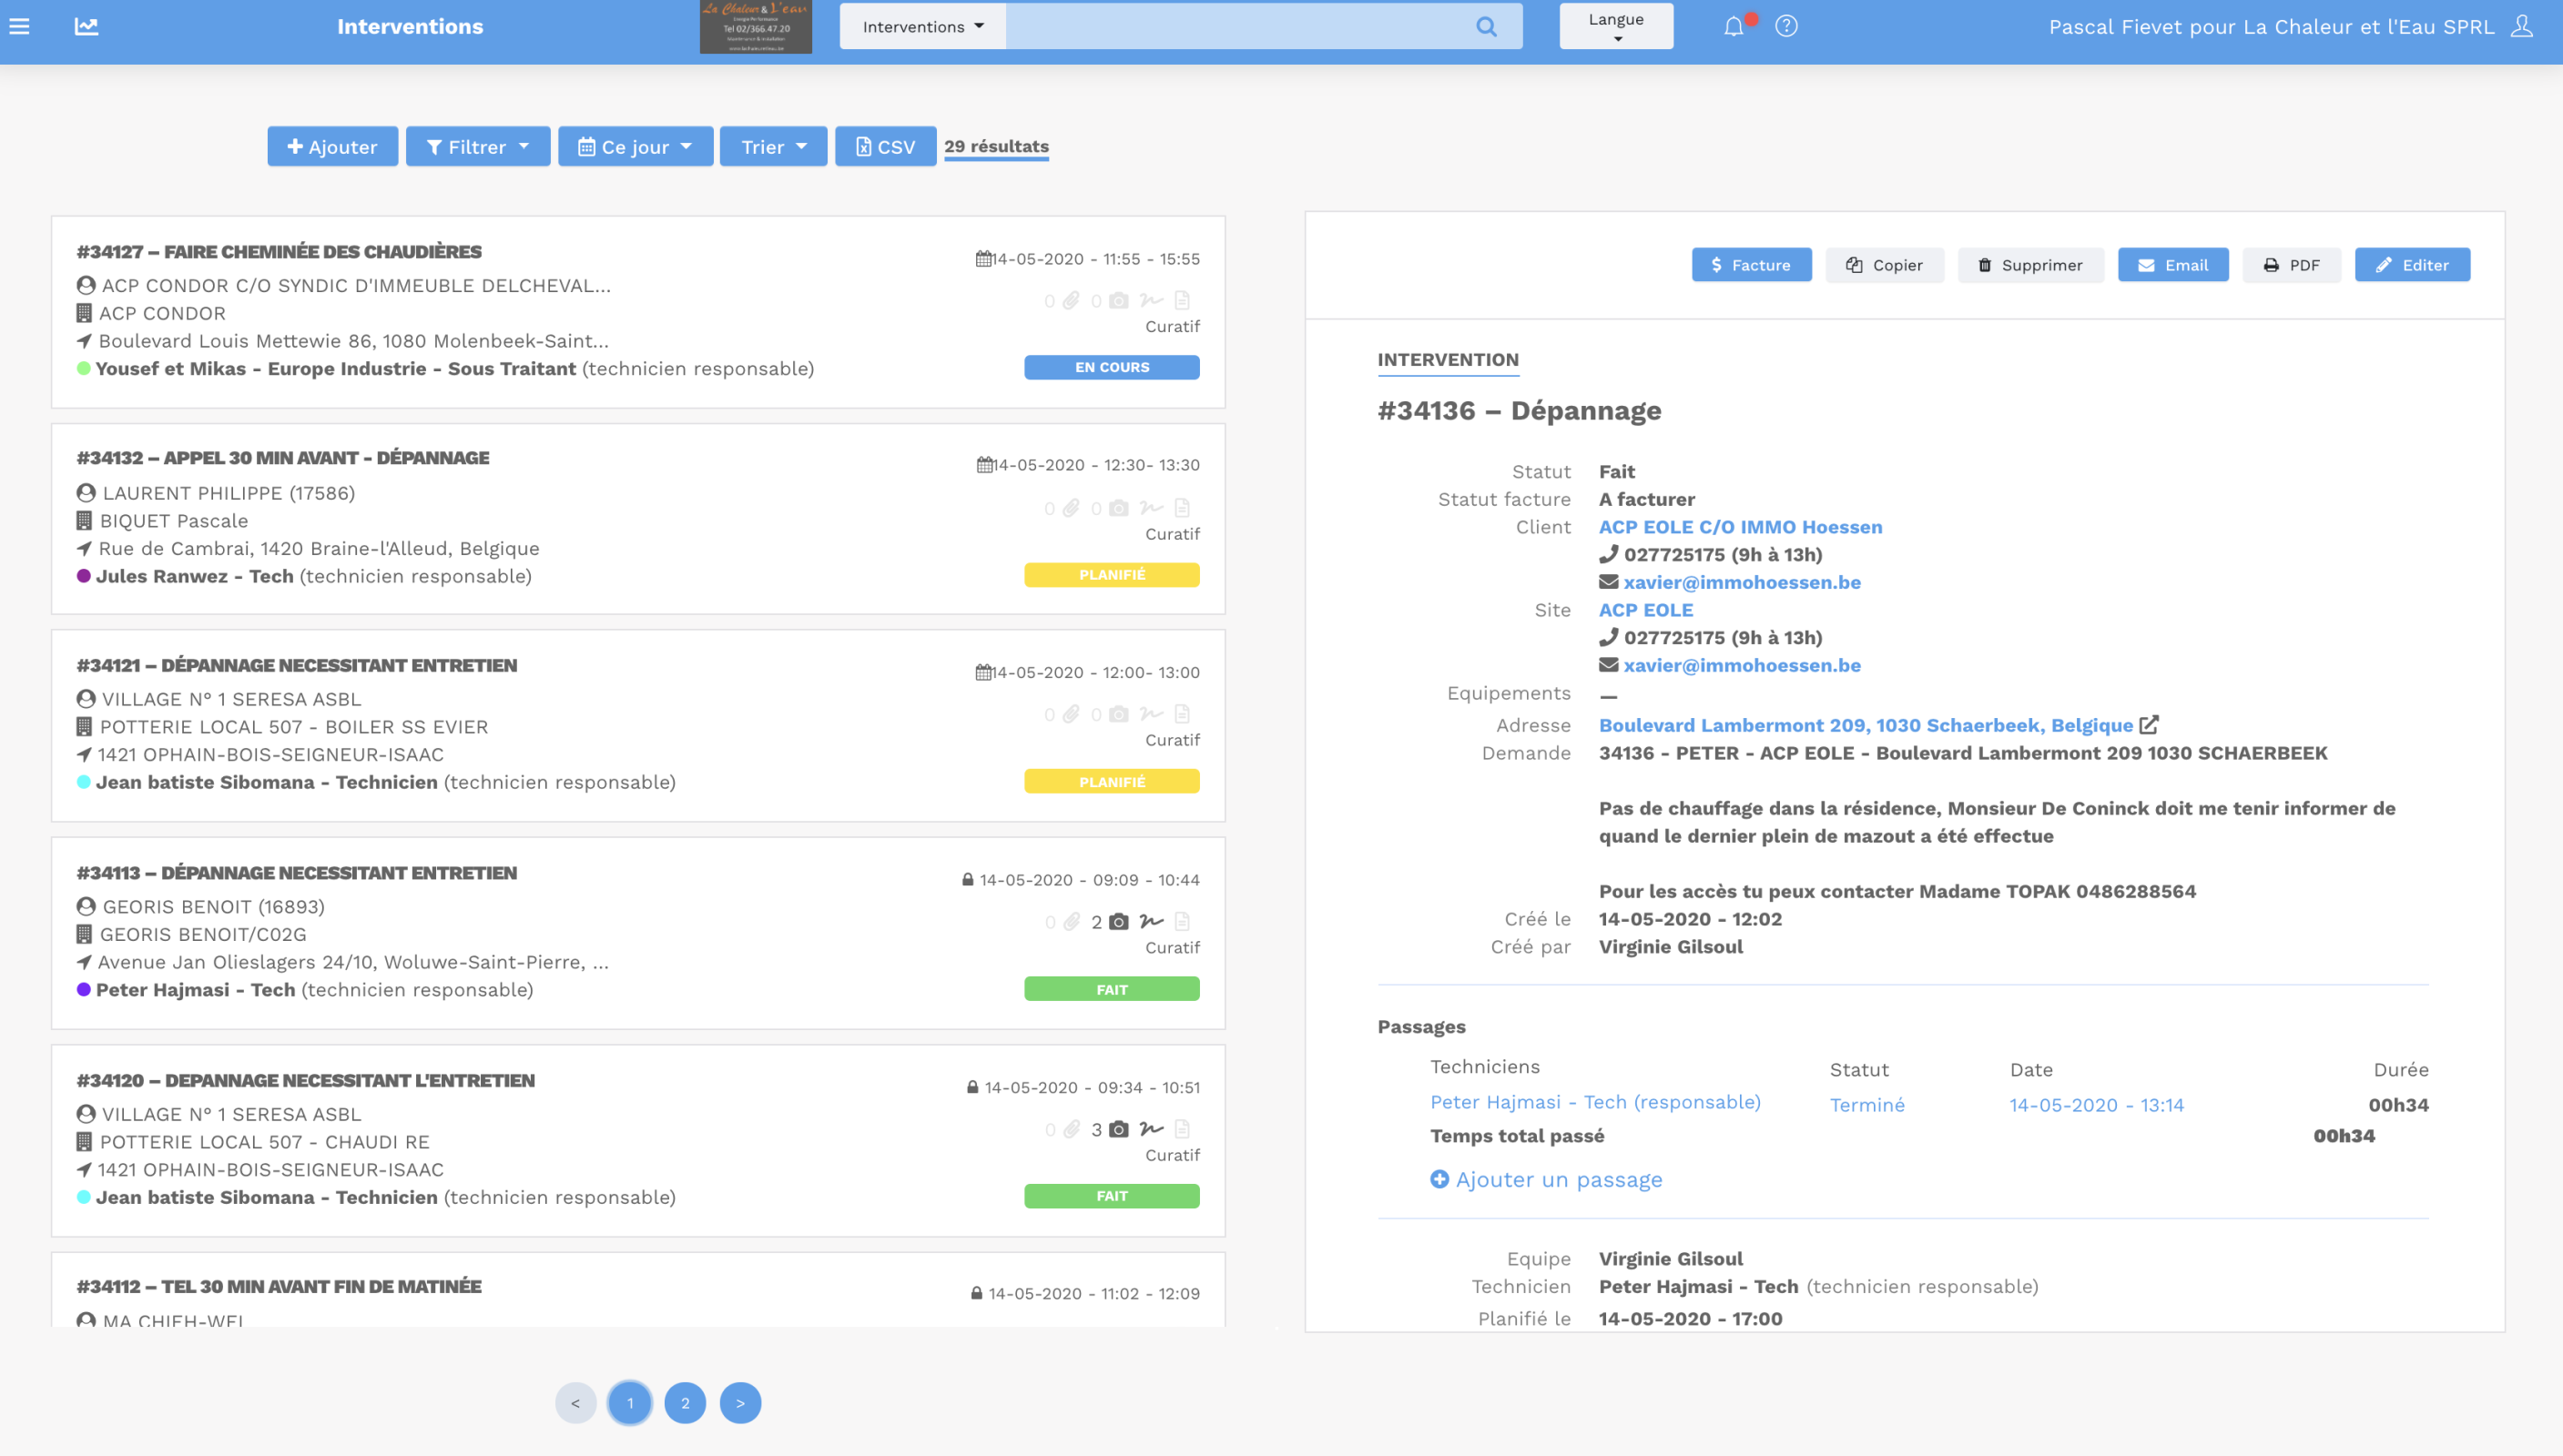Click camera photos icon for #34113

click(1118, 922)
